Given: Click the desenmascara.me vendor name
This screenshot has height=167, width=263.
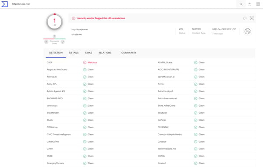Looking at the screenshot, I should coord(167,149).
